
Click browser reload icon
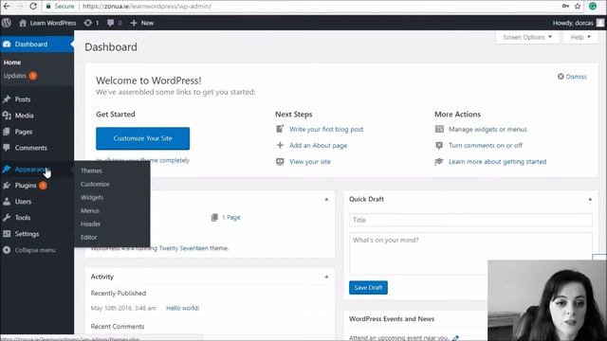(33, 7)
